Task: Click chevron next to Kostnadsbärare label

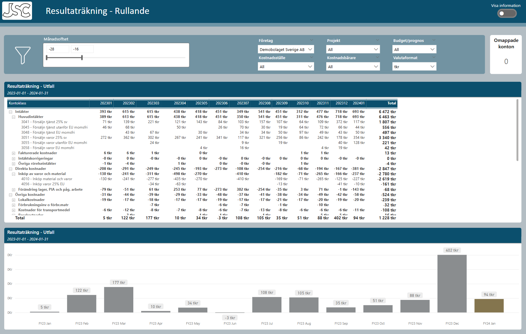Action: pyautogui.click(x=378, y=57)
